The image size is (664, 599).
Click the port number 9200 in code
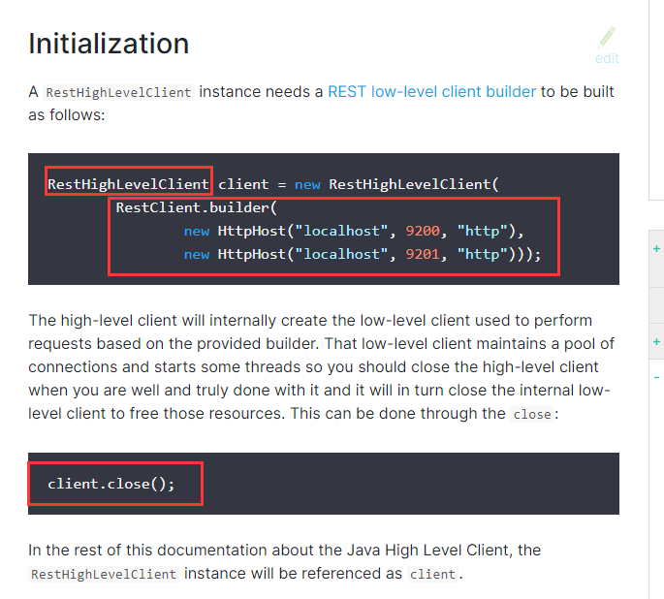point(424,231)
